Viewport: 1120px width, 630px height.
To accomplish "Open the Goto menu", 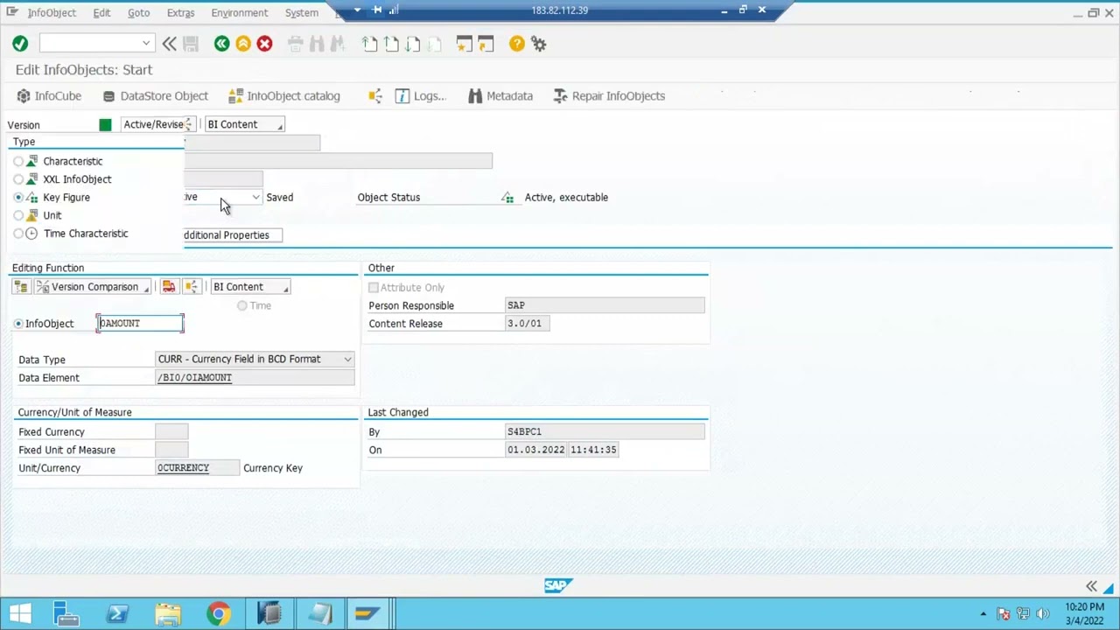I will 138,13.
